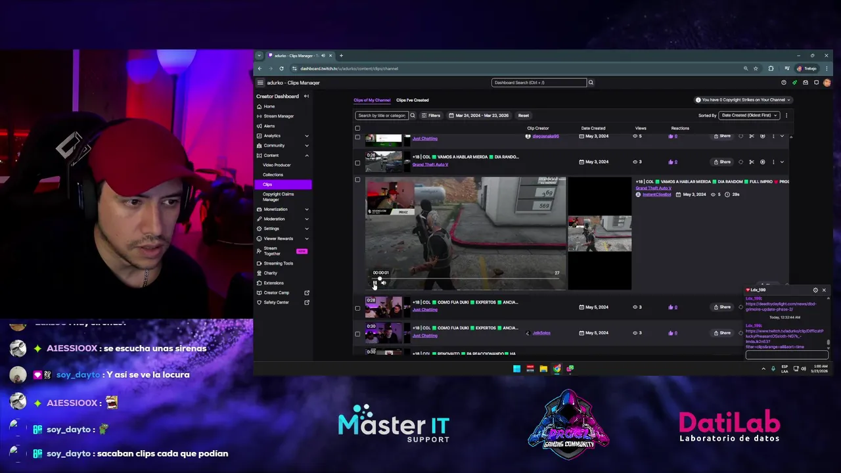This screenshot has height=473, width=841.
Task: Expand the VAMOS A HABLAR MIERDA row chevron
Action: [782, 162]
